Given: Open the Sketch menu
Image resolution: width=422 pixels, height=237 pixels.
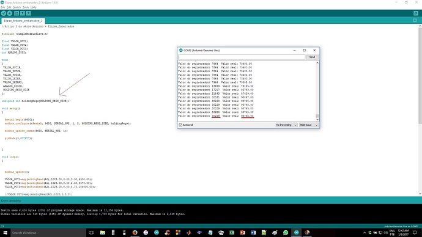Looking at the screenshot, I should (17, 7).
